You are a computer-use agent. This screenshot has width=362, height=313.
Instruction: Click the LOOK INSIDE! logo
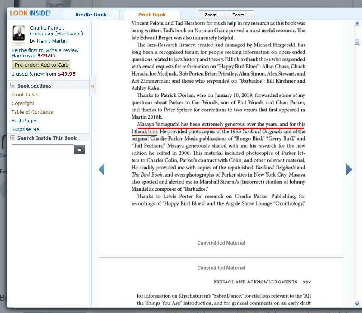point(30,13)
